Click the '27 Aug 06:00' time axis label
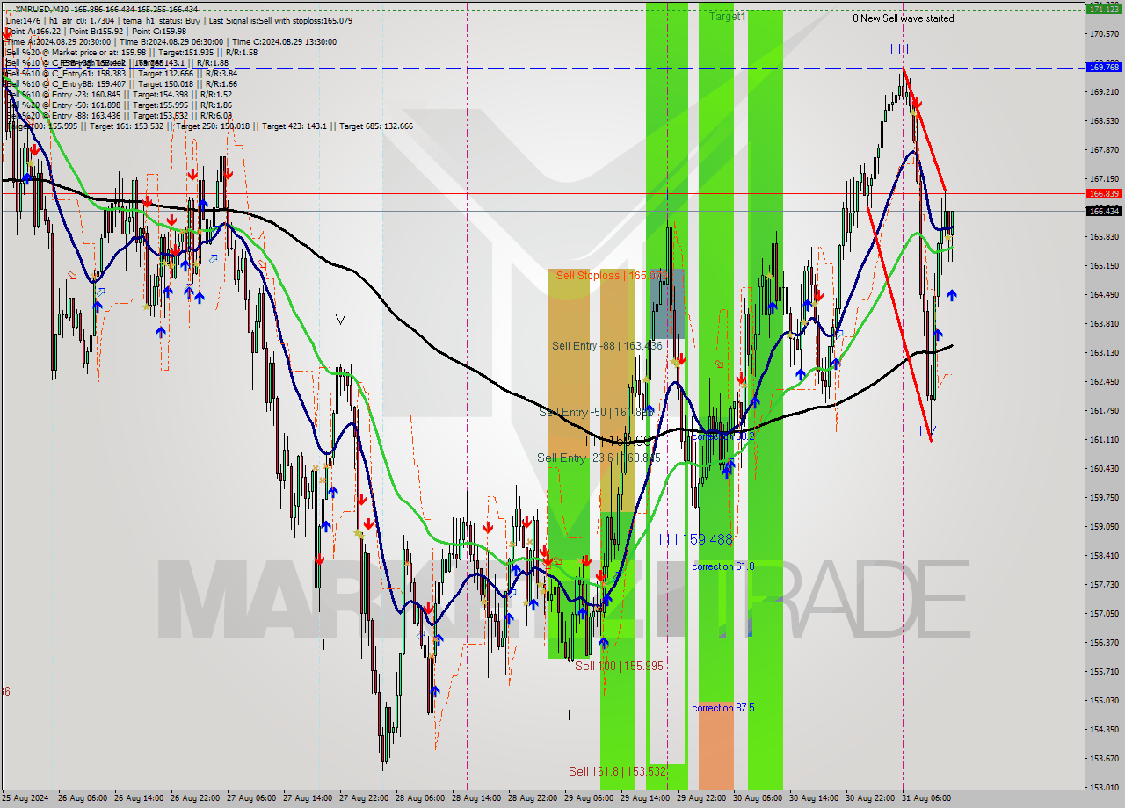The height and width of the screenshot is (808, 1125). coord(251,798)
